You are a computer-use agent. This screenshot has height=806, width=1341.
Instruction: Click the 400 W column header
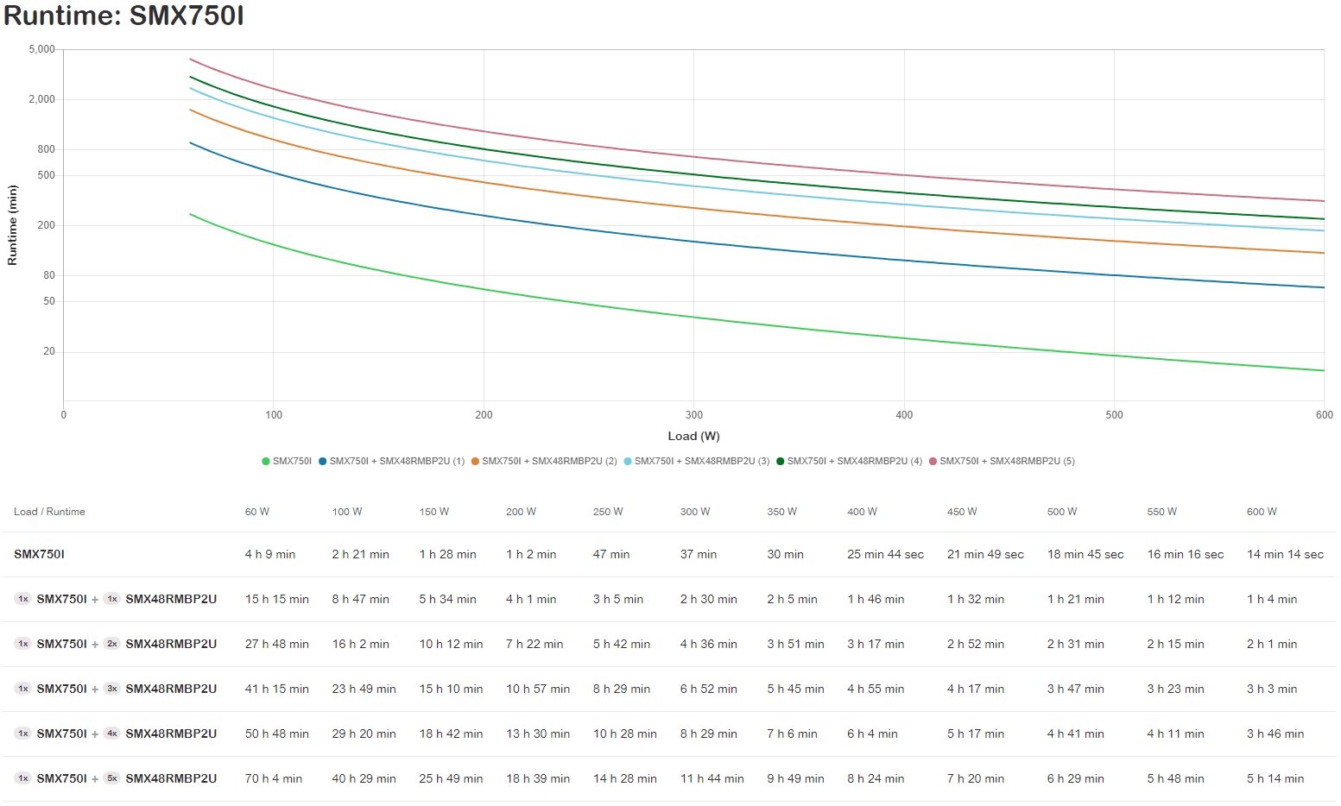[862, 512]
